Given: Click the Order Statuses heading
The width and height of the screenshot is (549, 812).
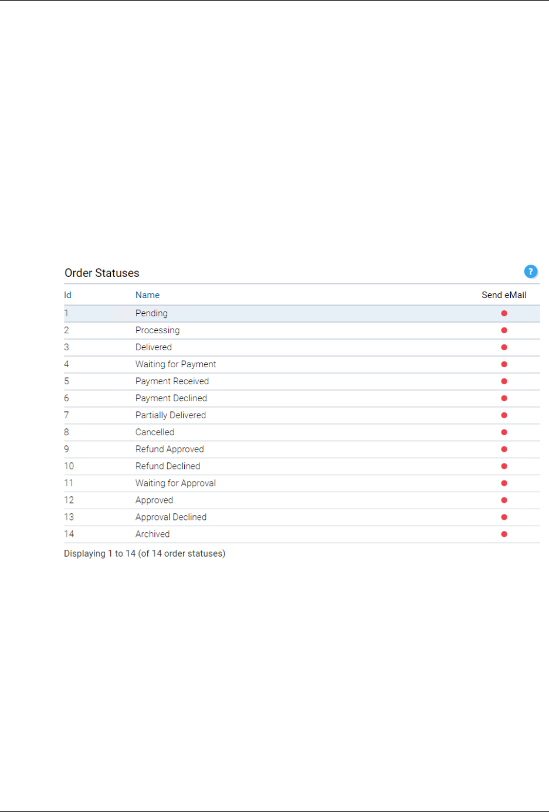Looking at the screenshot, I should pos(102,273).
